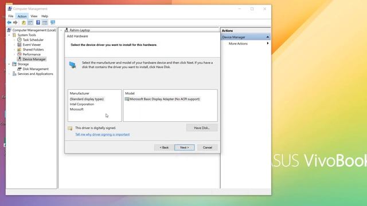Collapse the Device Manager actions section

268,37
